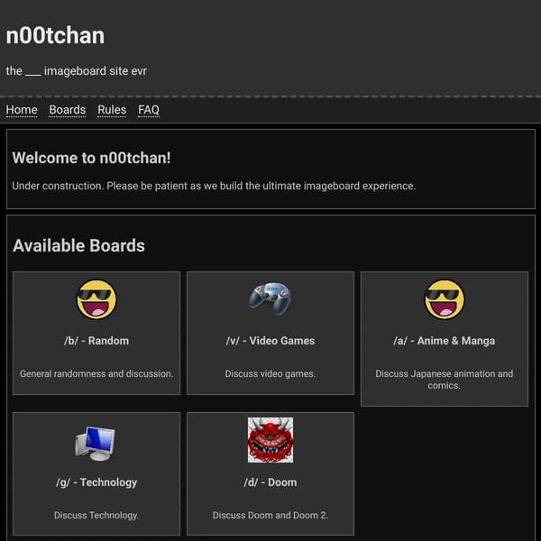Open the Rules nav link
The width and height of the screenshot is (541, 541).
(112, 110)
